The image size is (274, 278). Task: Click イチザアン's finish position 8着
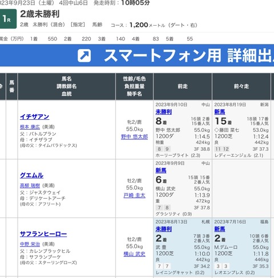(x=162, y=121)
